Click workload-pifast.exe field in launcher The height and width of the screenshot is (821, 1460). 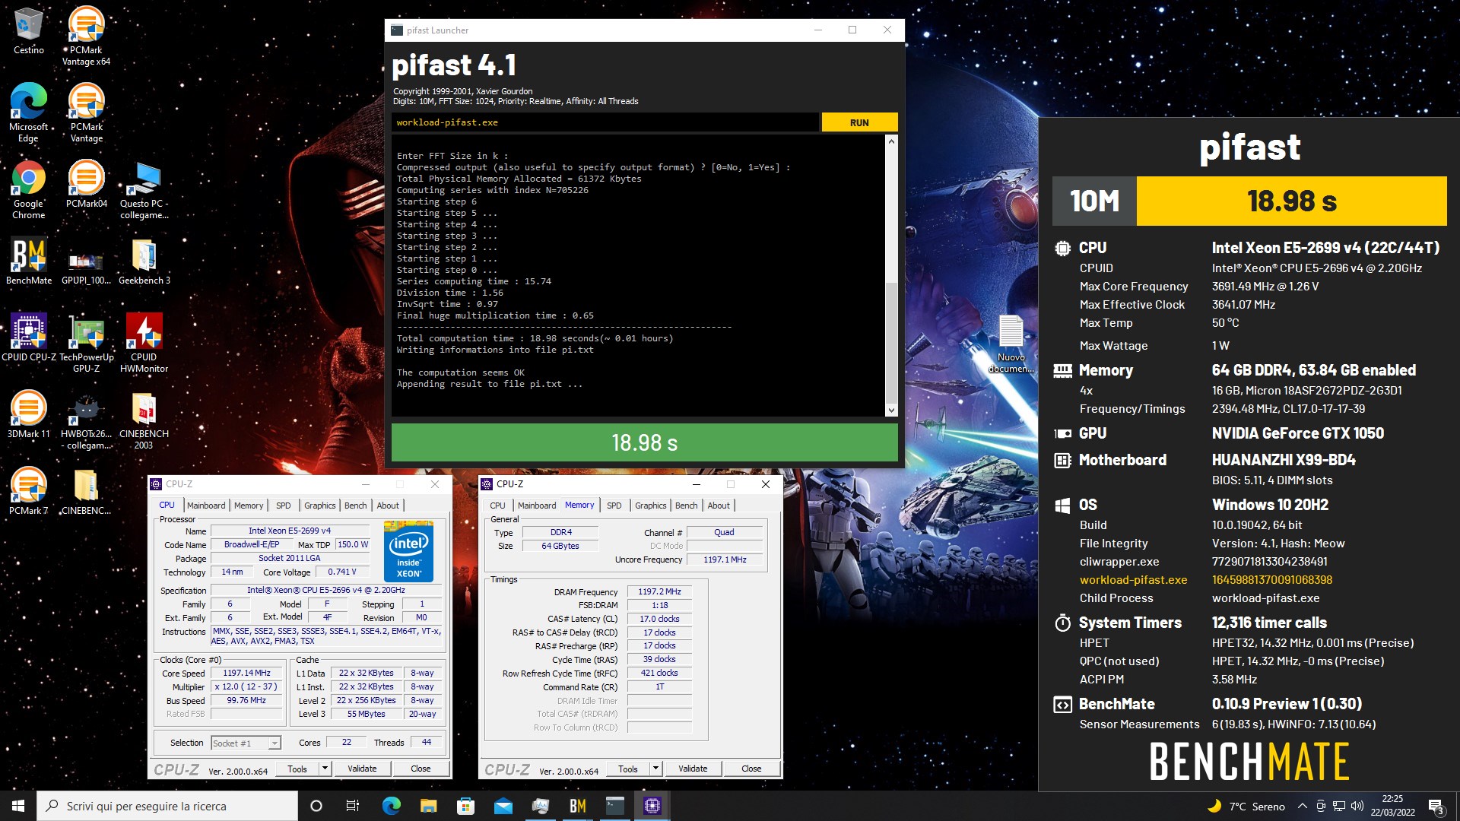pos(605,122)
